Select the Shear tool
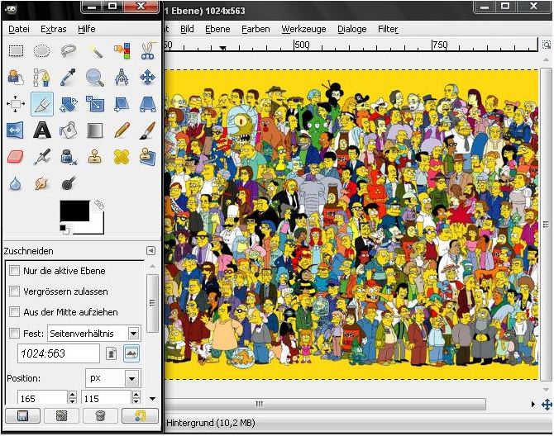Screen dimensions: 554x436 122,104
